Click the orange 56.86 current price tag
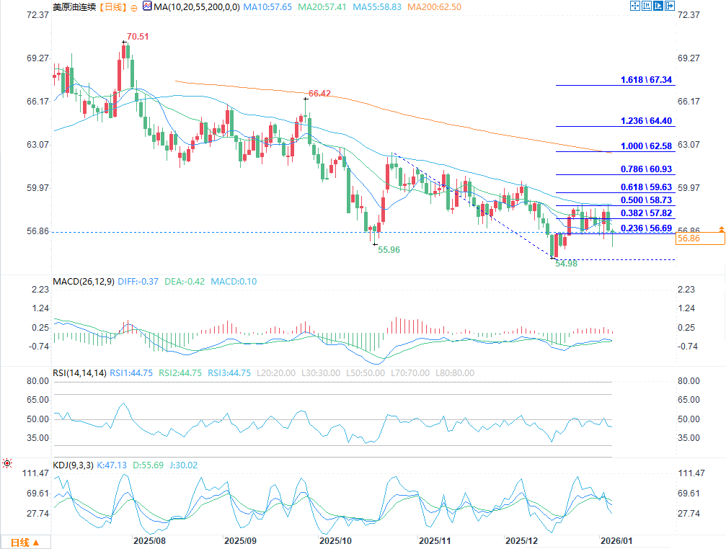The image size is (726, 549). point(700,238)
